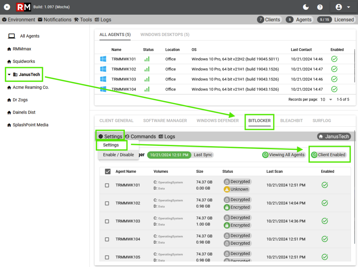The height and width of the screenshot is (267, 358).
Task: Click JanusTech home badge
Action: (x=334, y=136)
